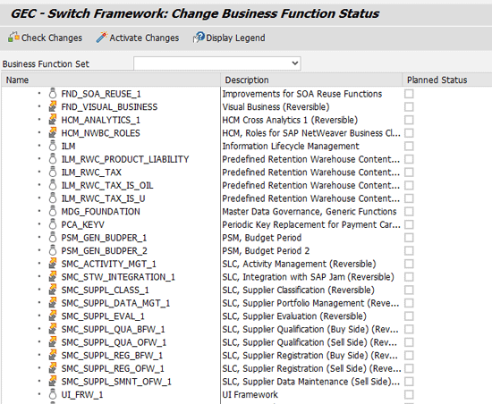Click the Description column header
Screen dimensions: 492x404
tap(311, 80)
